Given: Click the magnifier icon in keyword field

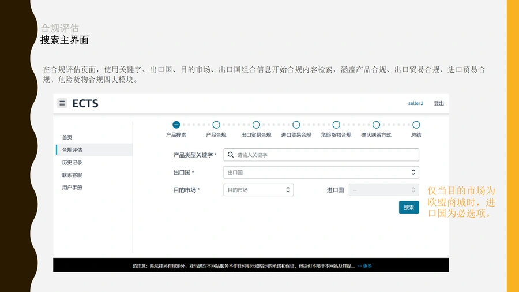Looking at the screenshot, I should tap(231, 155).
